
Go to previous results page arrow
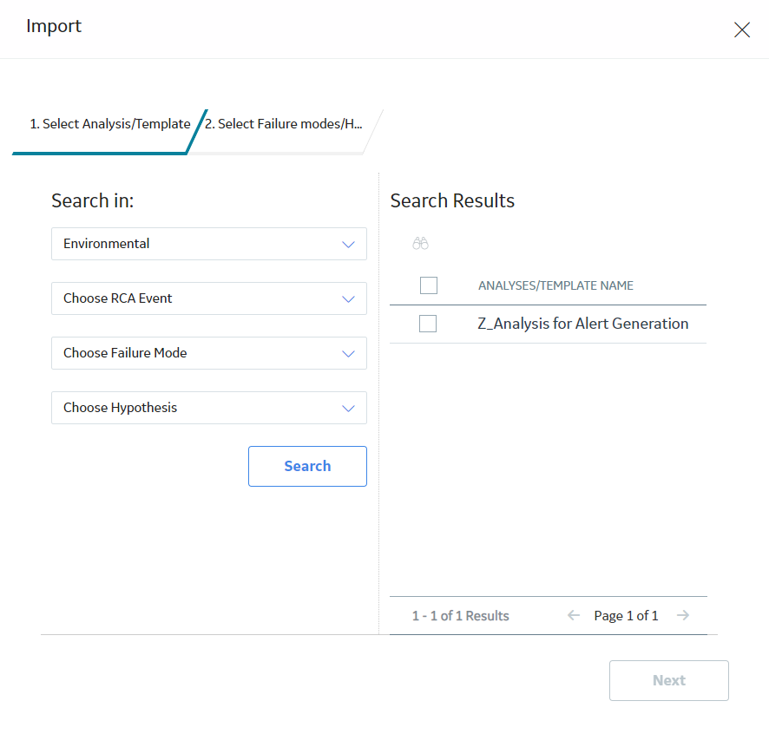pyautogui.click(x=574, y=615)
